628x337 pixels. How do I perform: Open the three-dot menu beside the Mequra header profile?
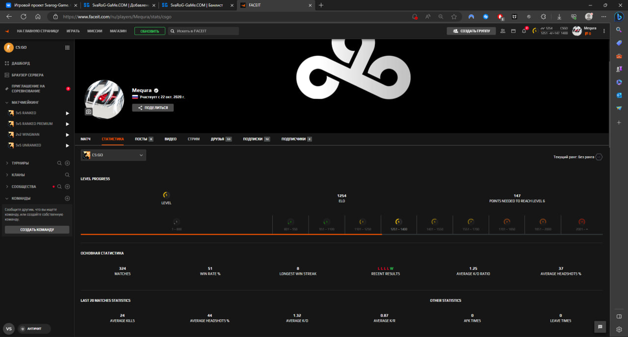click(604, 31)
